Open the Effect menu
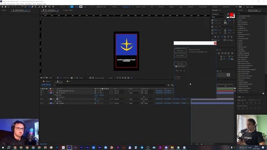The height and width of the screenshot is (150, 267). pyautogui.click(x=22, y=4)
